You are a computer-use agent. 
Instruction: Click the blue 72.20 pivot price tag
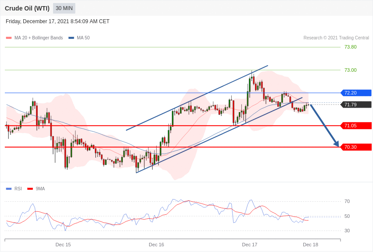(356, 93)
